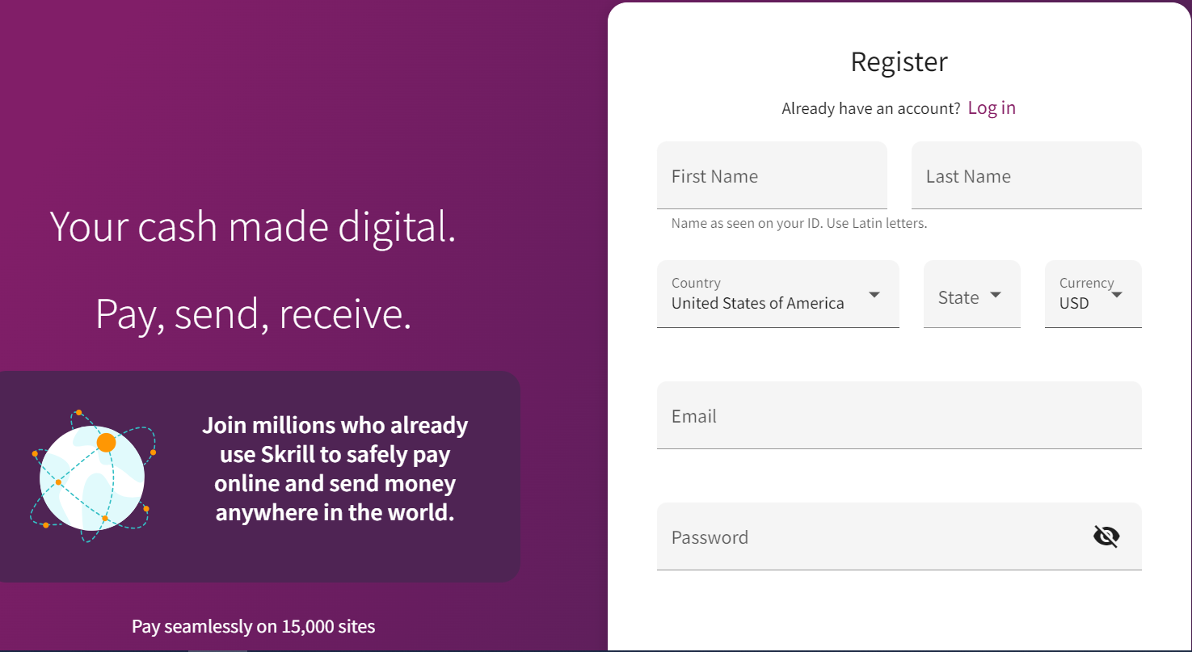Select the Email input field
The image size is (1192, 652).
(899, 415)
